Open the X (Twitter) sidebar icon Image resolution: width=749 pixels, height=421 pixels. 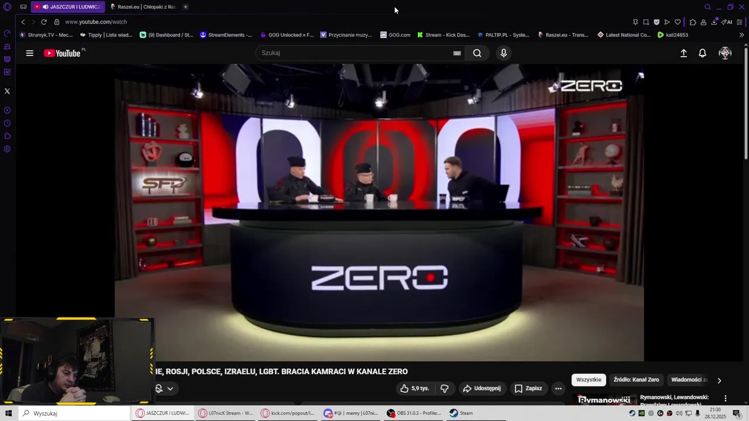pyautogui.click(x=7, y=91)
